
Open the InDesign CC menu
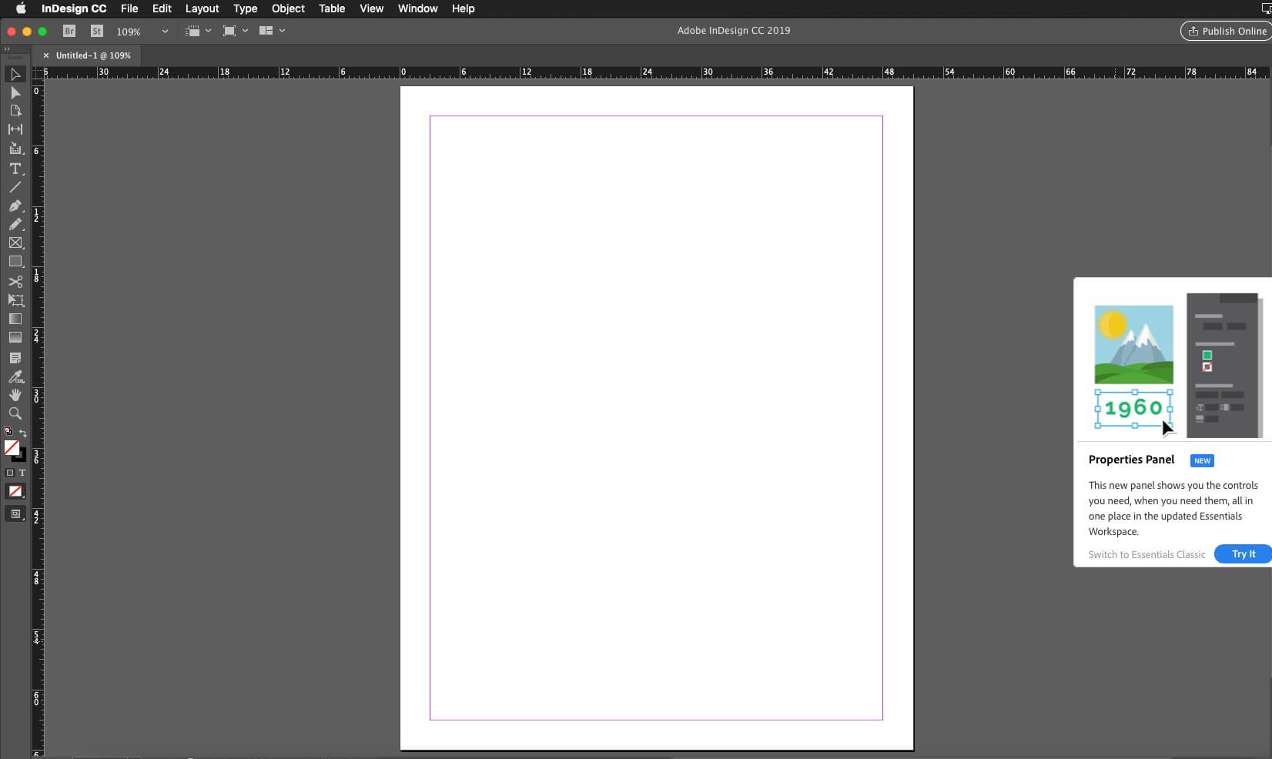pyautogui.click(x=74, y=8)
